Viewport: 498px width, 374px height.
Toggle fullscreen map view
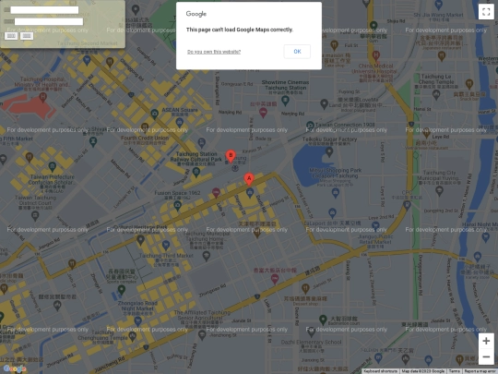point(486,12)
